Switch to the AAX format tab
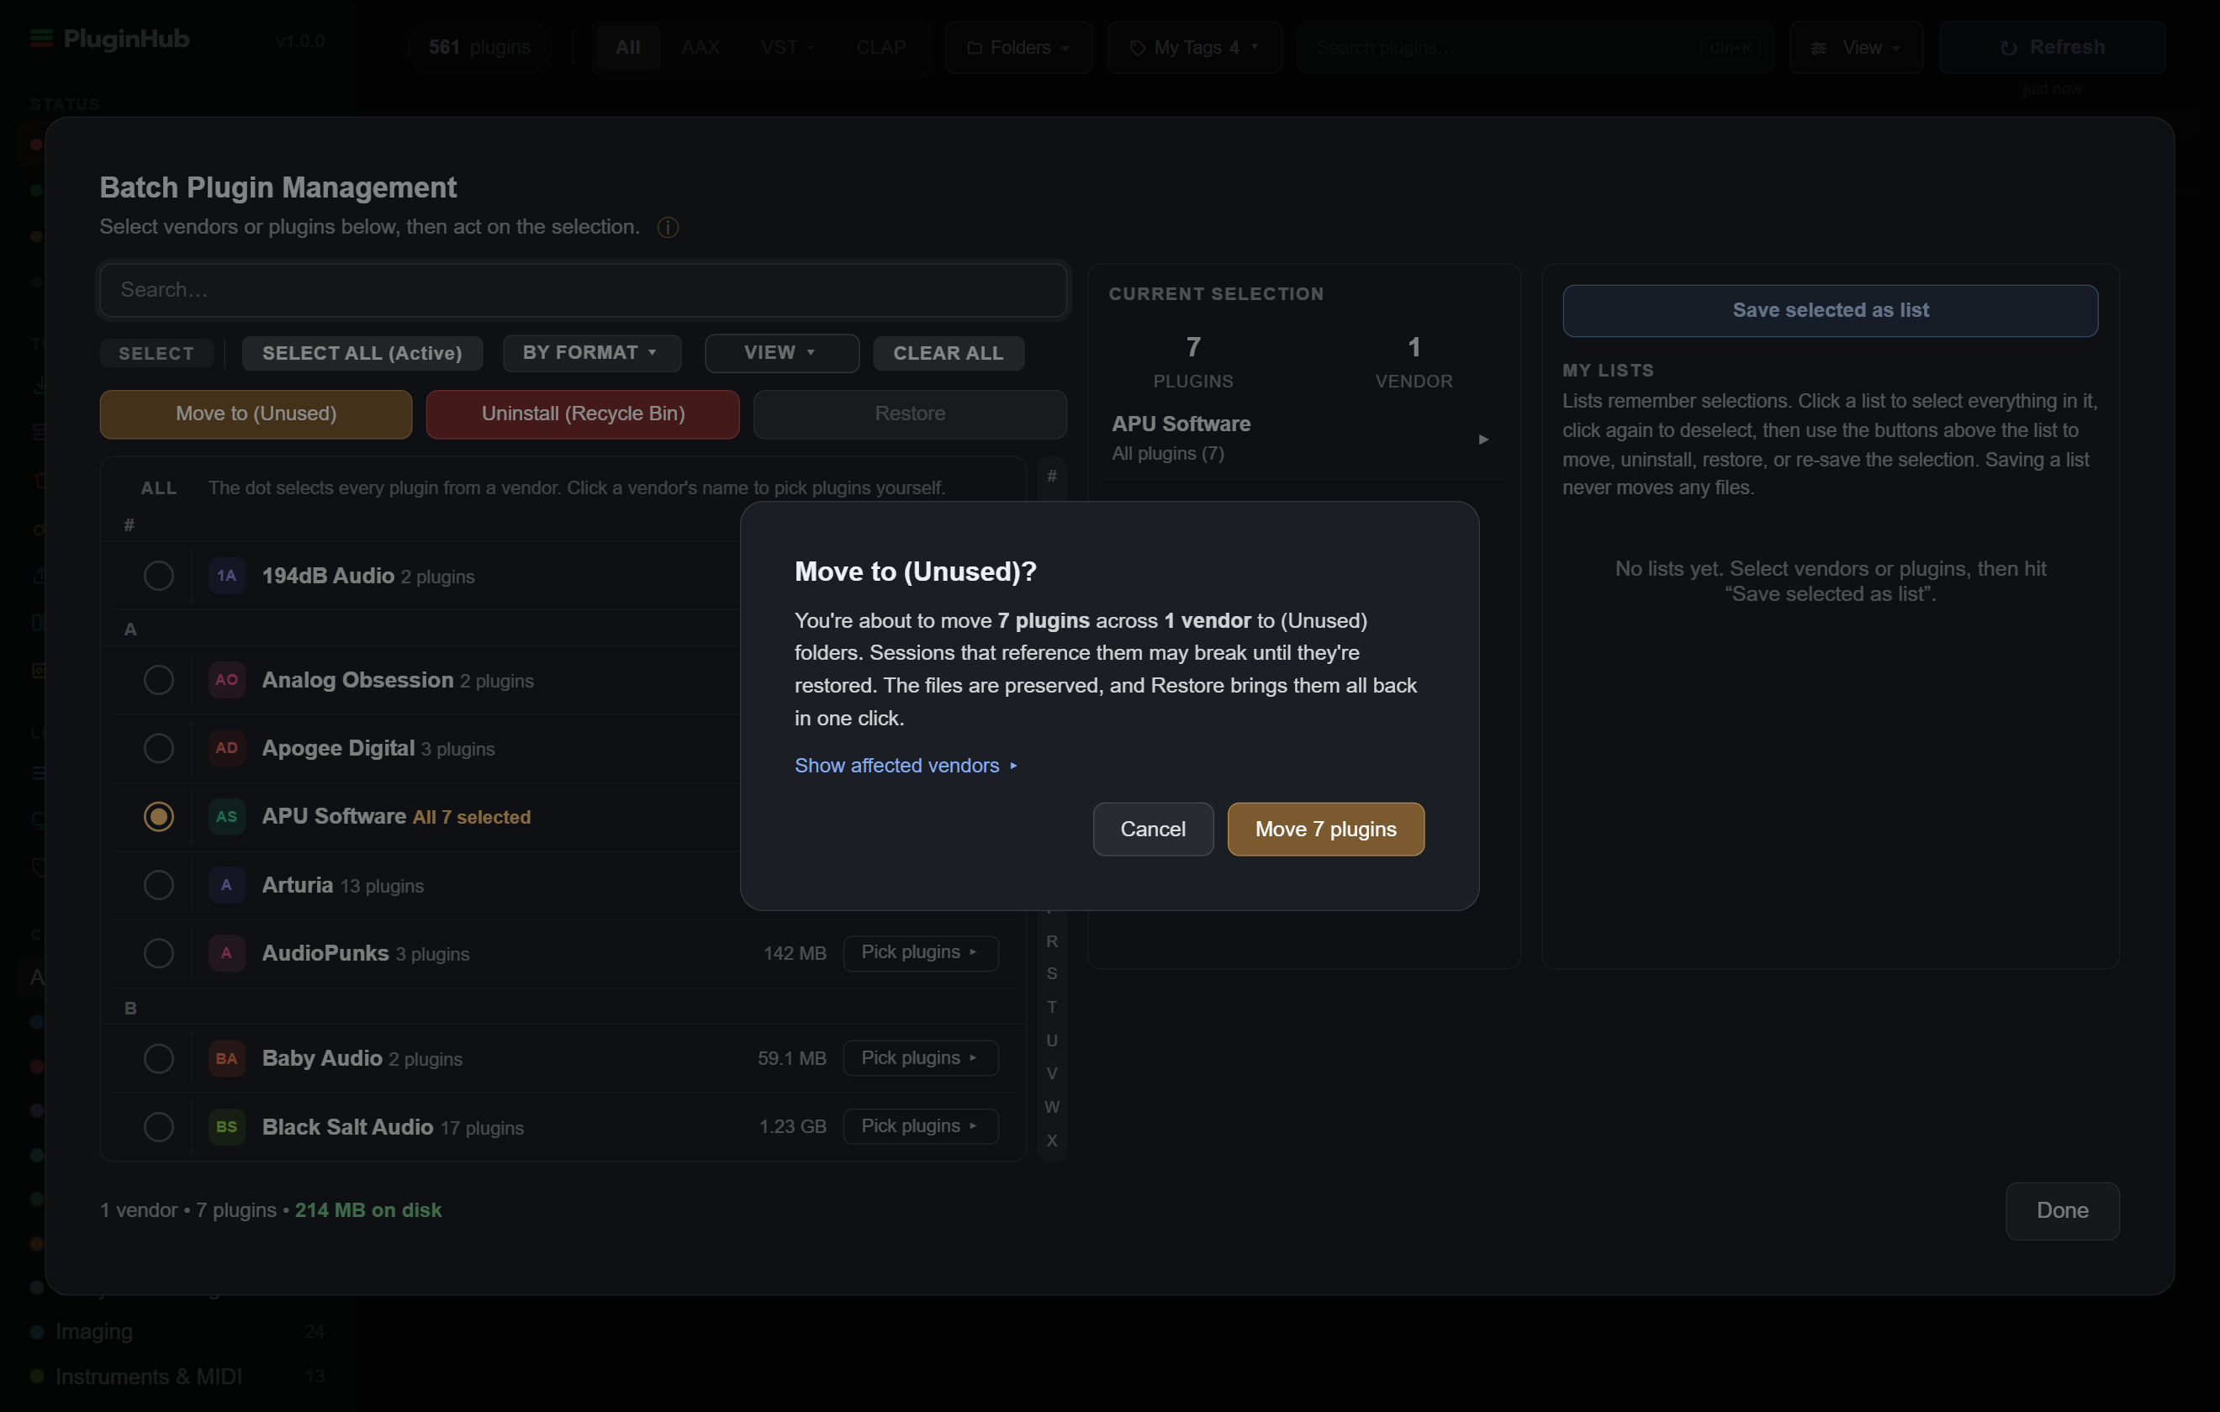Screen dimensions: 2220x1412 pyautogui.click(x=700, y=47)
